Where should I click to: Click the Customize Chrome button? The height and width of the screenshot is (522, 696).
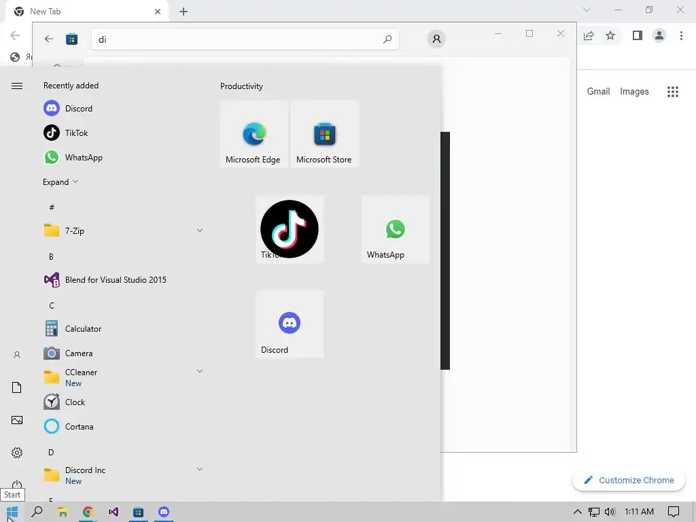[629, 481]
